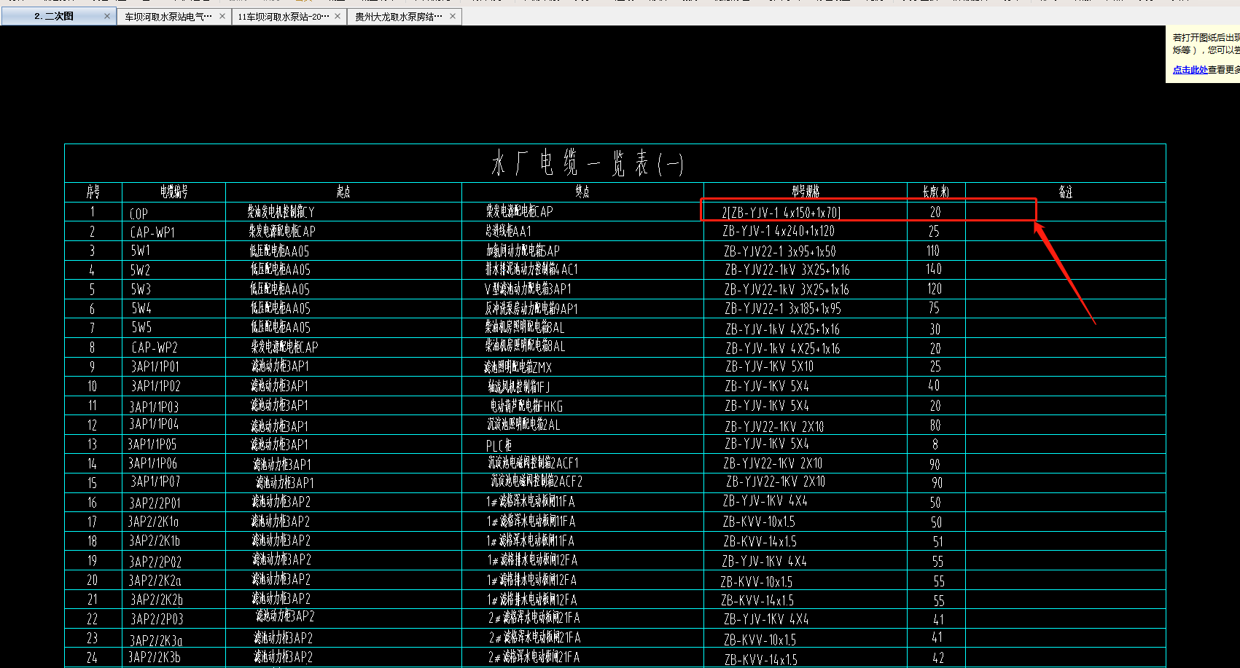
Task: Select cable number 3AP2/2P03
Action: (157, 619)
